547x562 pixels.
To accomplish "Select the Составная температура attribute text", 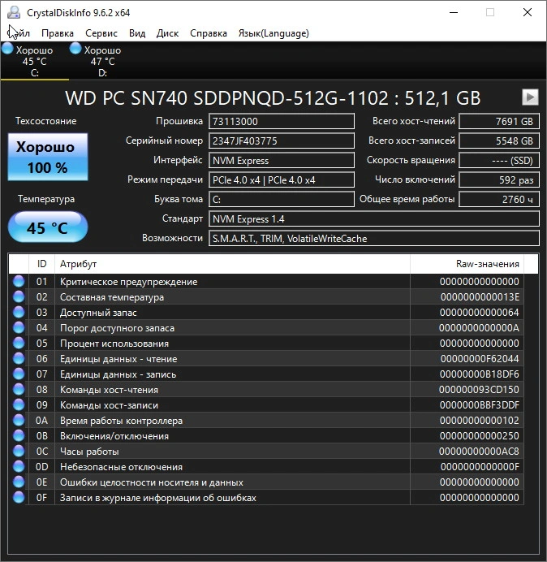I will pos(112,297).
